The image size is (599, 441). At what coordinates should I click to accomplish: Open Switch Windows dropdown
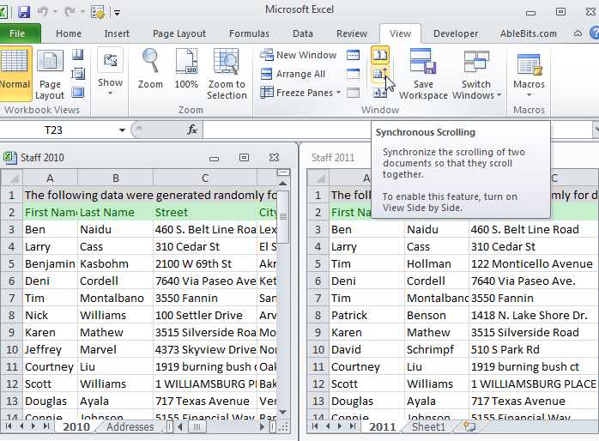pyautogui.click(x=476, y=74)
